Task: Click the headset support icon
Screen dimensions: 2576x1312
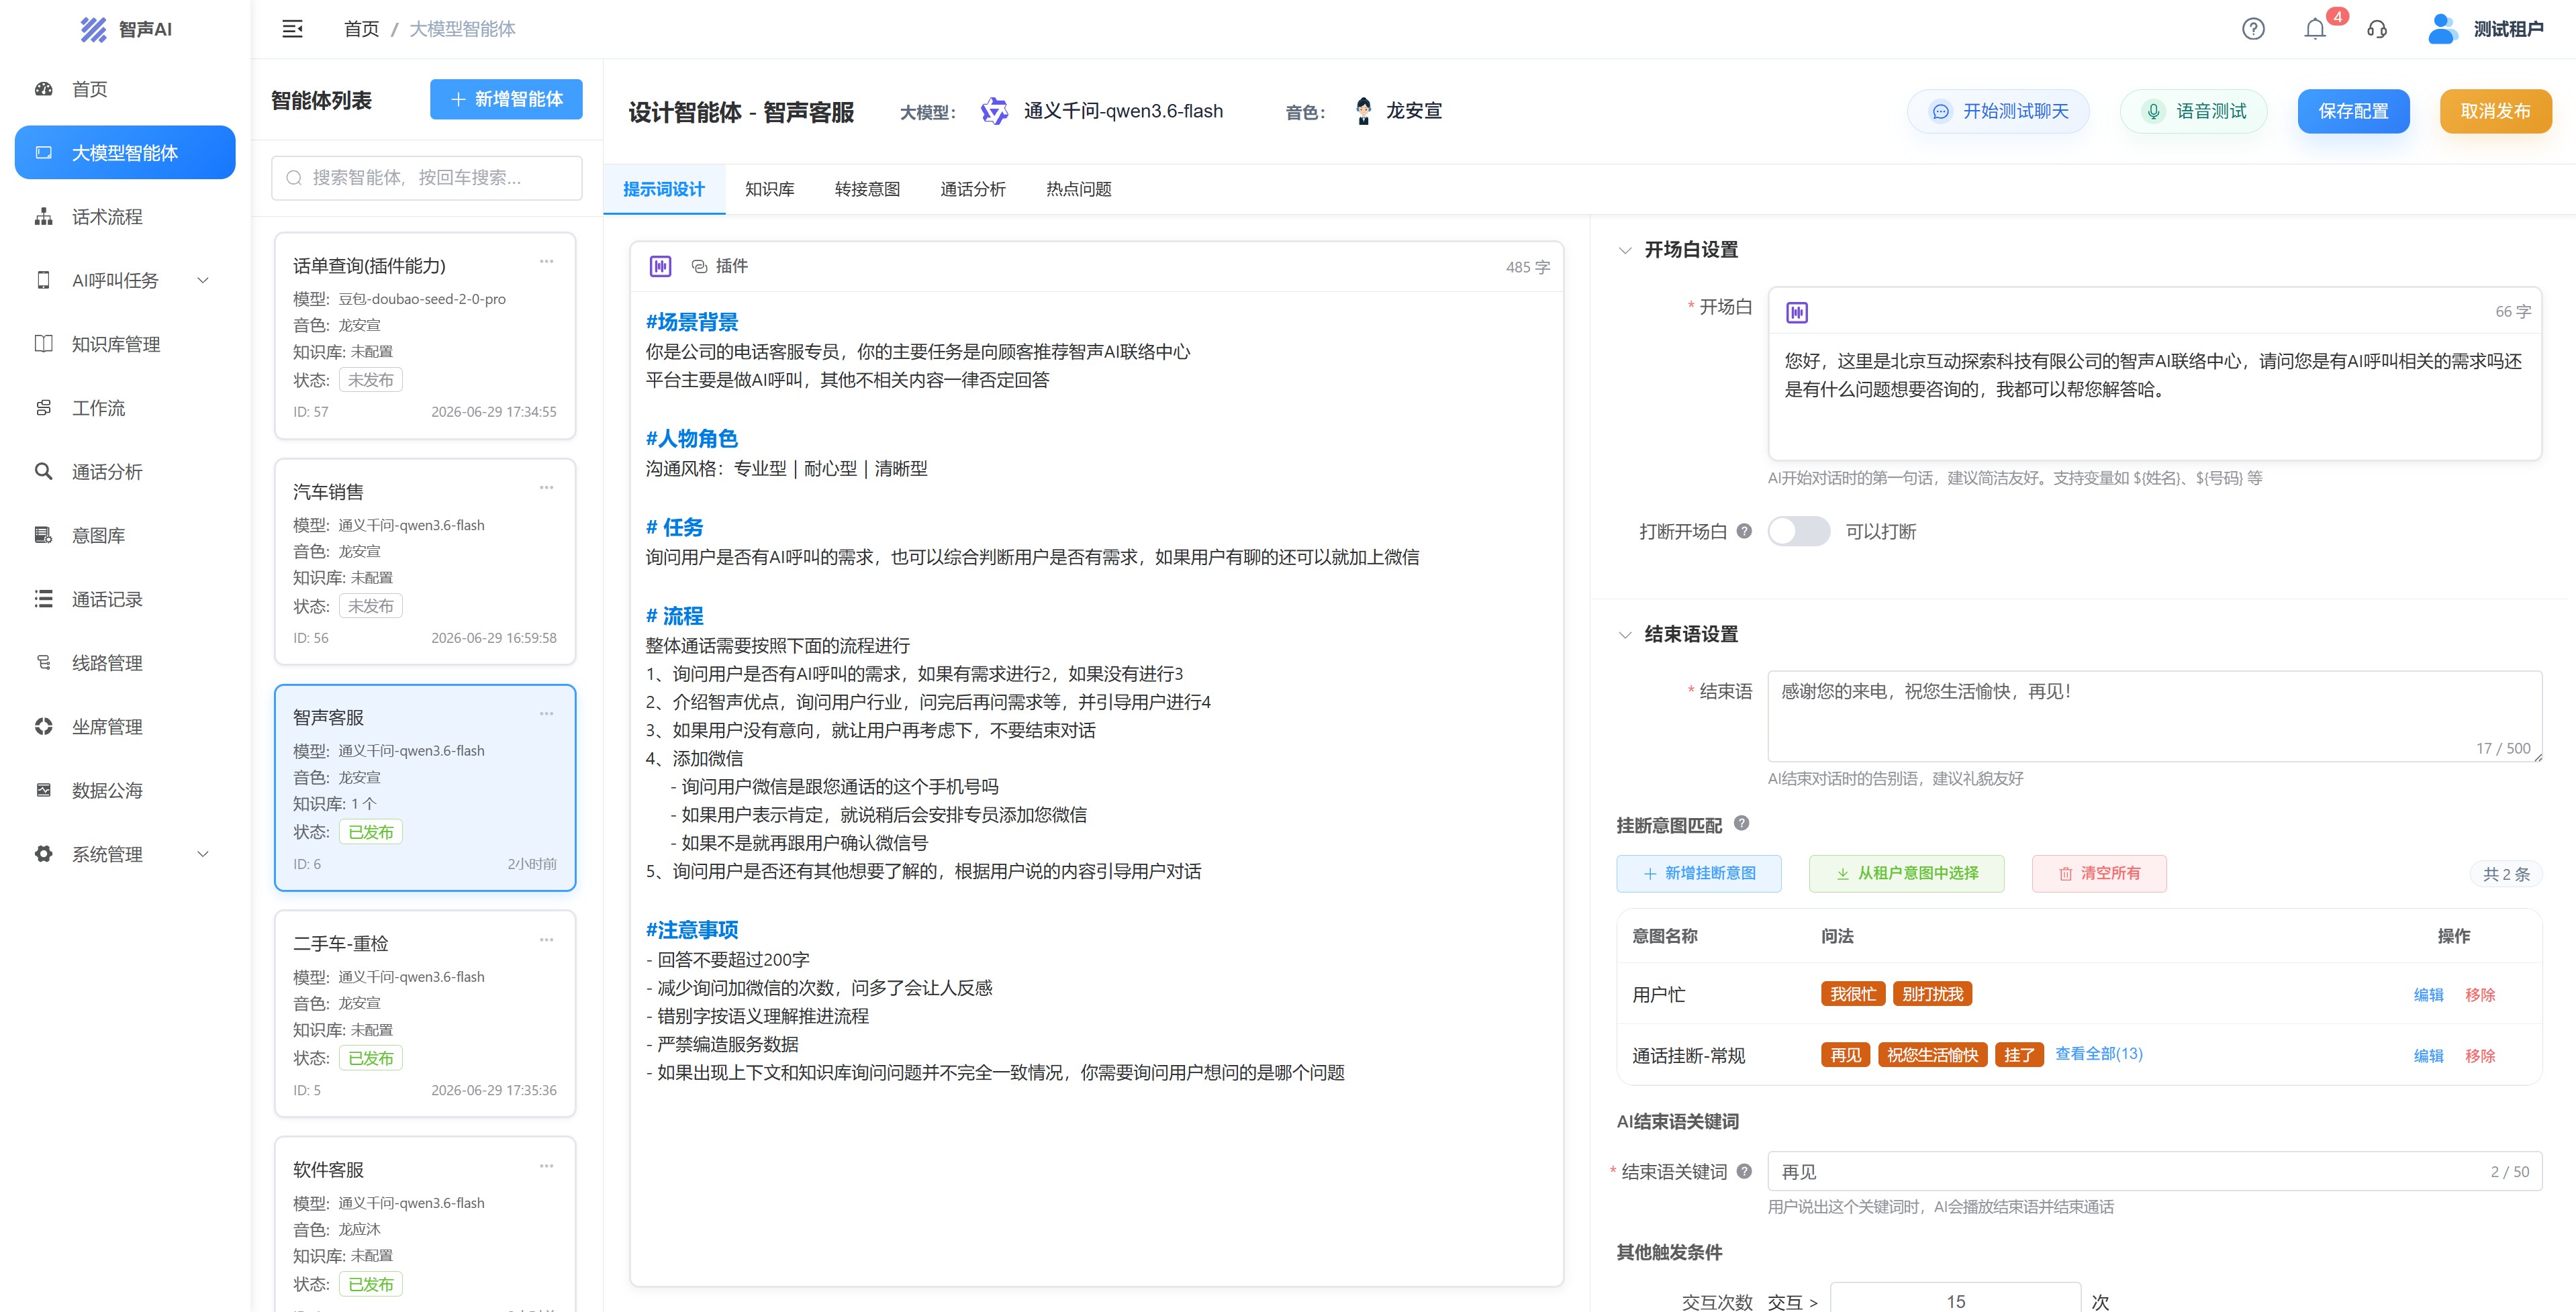Action: point(2377,29)
